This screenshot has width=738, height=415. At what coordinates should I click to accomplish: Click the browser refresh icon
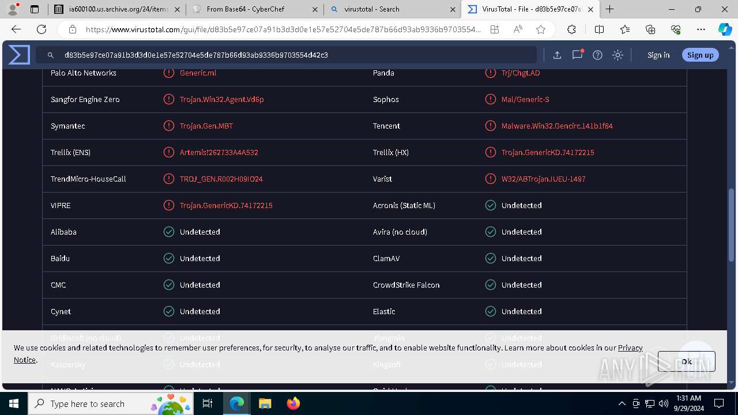pyautogui.click(x=42, y=29)
